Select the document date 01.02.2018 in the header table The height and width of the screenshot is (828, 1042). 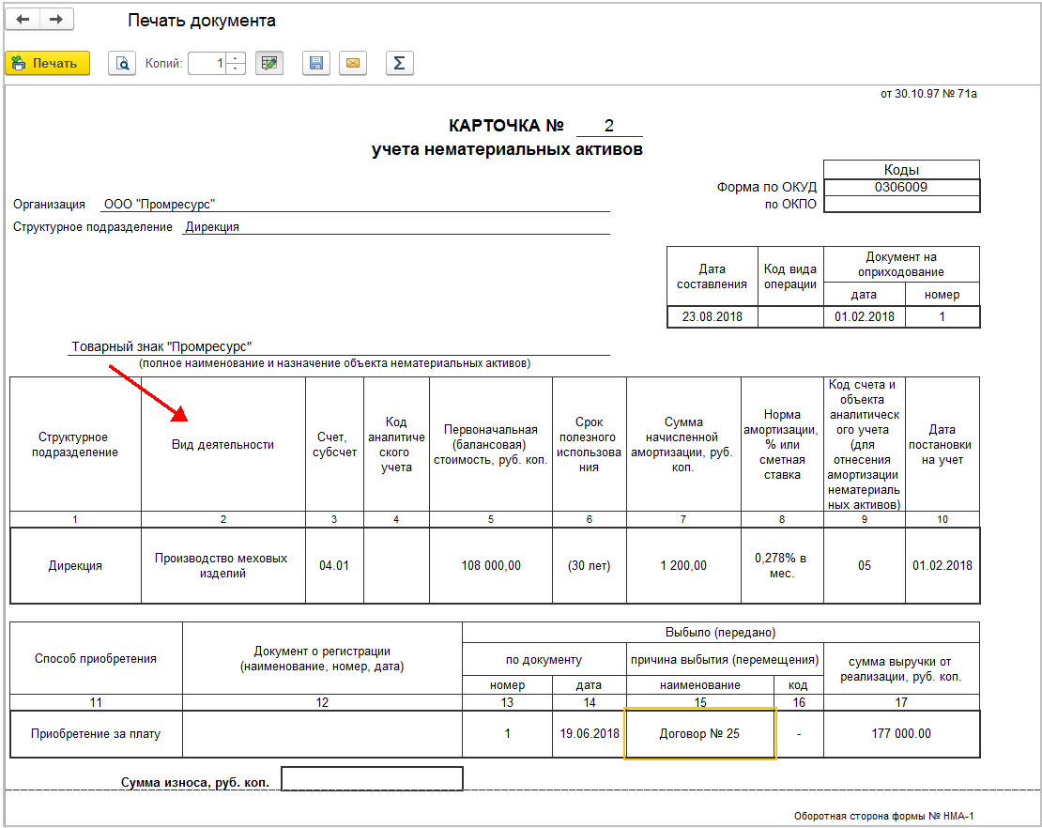tap(865, 316)
